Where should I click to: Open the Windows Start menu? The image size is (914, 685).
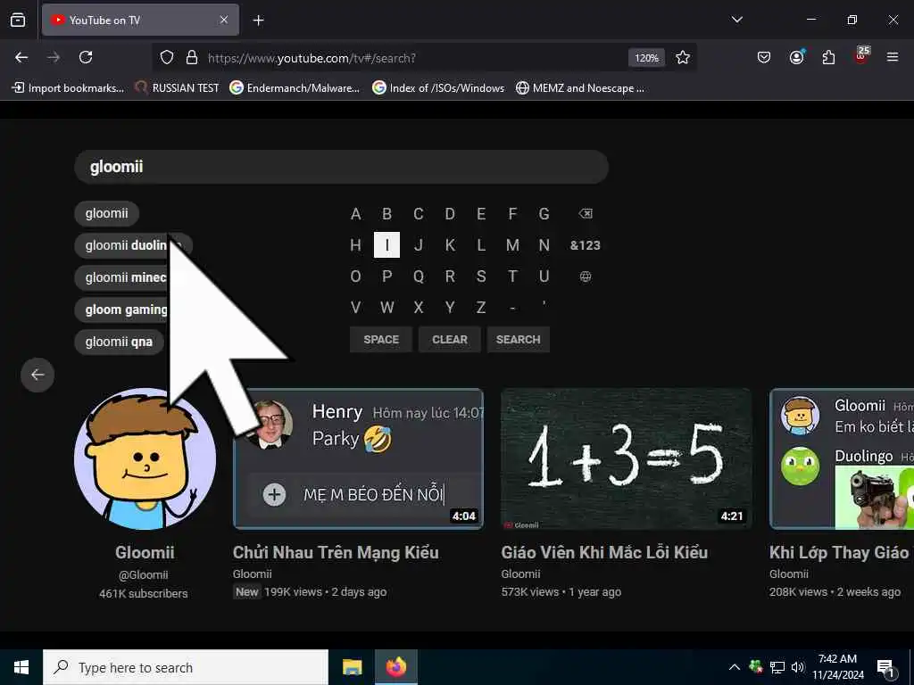[x=21, y=667]
